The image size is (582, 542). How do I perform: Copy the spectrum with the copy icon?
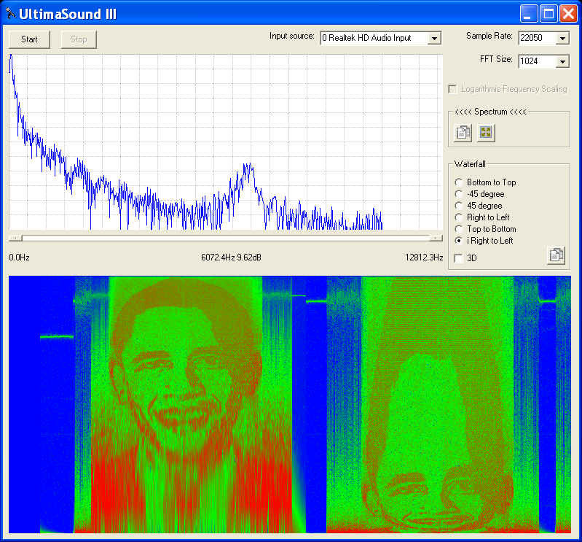463,132
